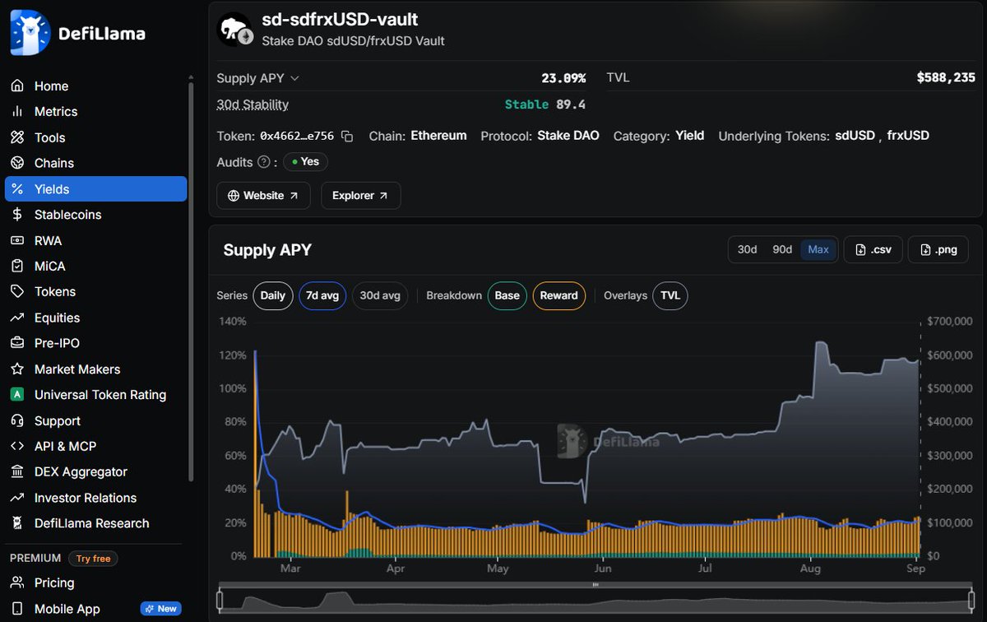Screen dimensions: 987x622
Task: Click the Pre-IPO ticket icon
Action: [17, 343]
